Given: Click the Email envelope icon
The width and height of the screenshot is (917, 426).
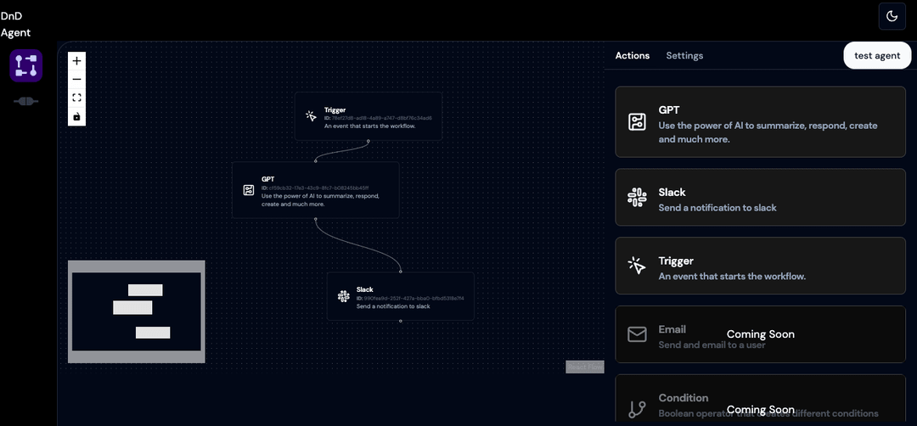Looking at the screenshot, I should [x=637, y=334].
